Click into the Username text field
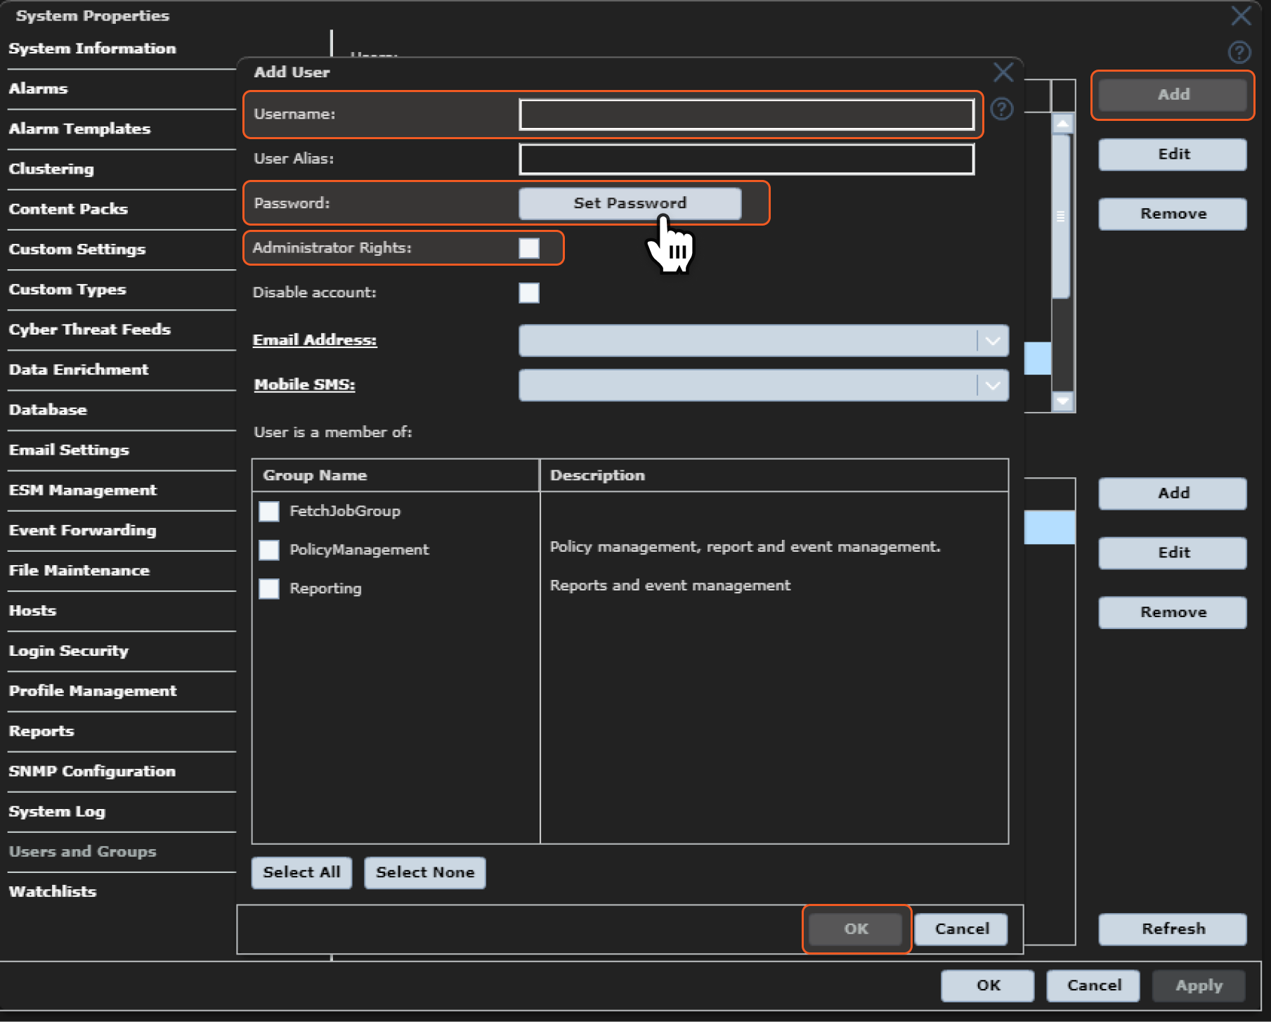 pos(746,115)
